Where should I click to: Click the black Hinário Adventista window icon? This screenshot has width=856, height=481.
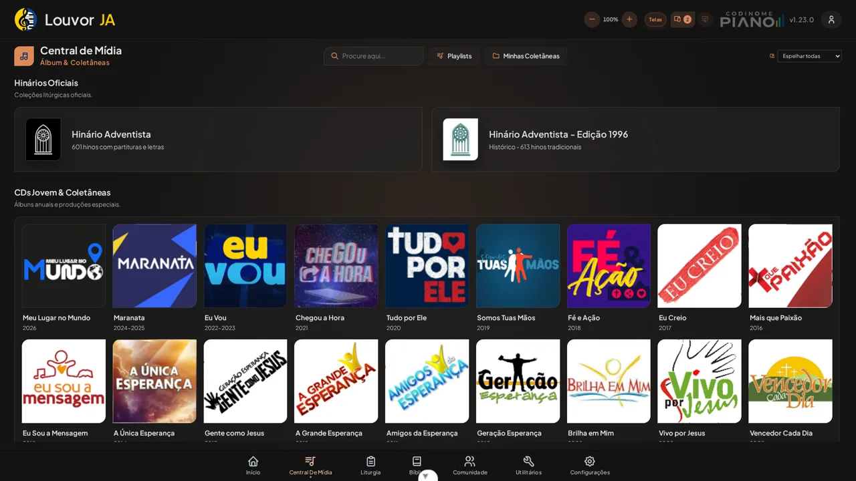[43, 140]
